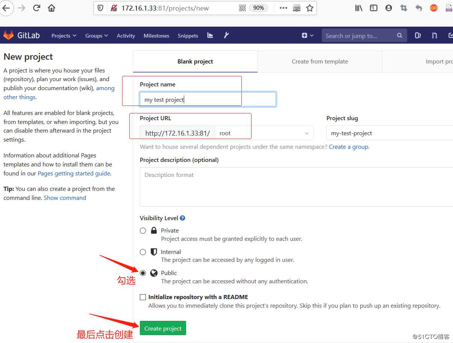The image size is (453, 343).
Task: Toggle the browser sidebar icon
Action: click(x=374, y=8)
